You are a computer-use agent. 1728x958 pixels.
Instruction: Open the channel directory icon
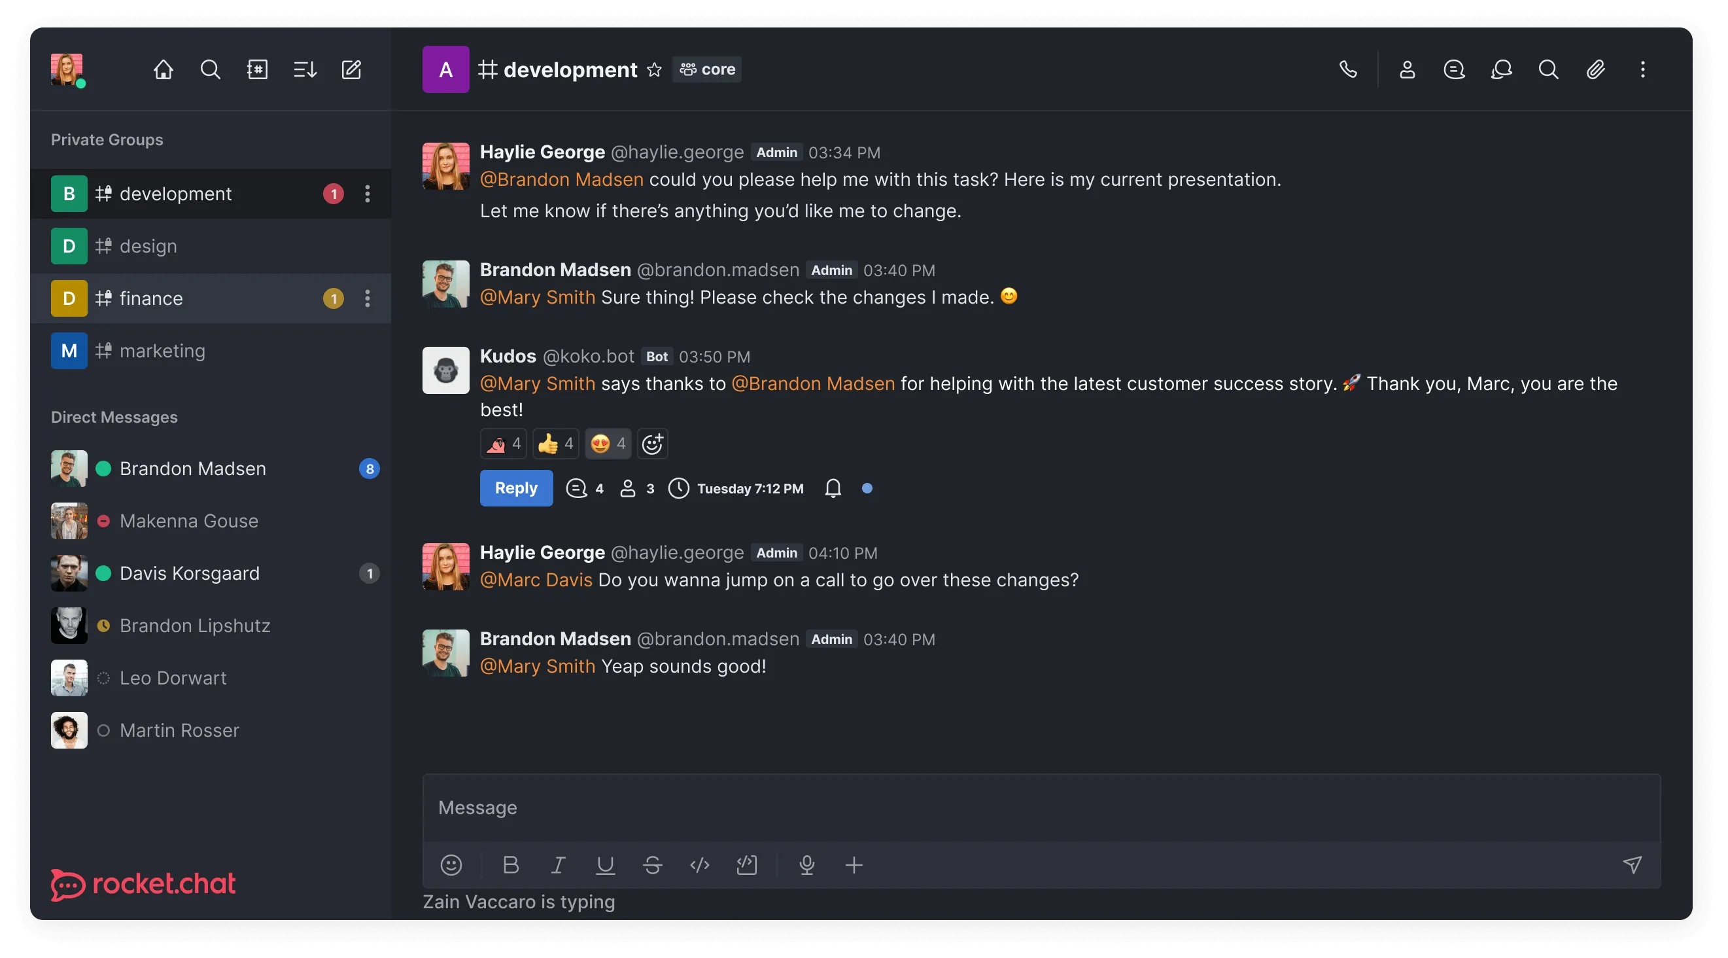258,70
